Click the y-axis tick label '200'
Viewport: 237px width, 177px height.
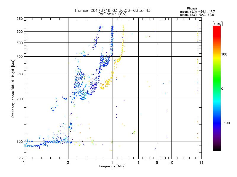tap(20, 99)
